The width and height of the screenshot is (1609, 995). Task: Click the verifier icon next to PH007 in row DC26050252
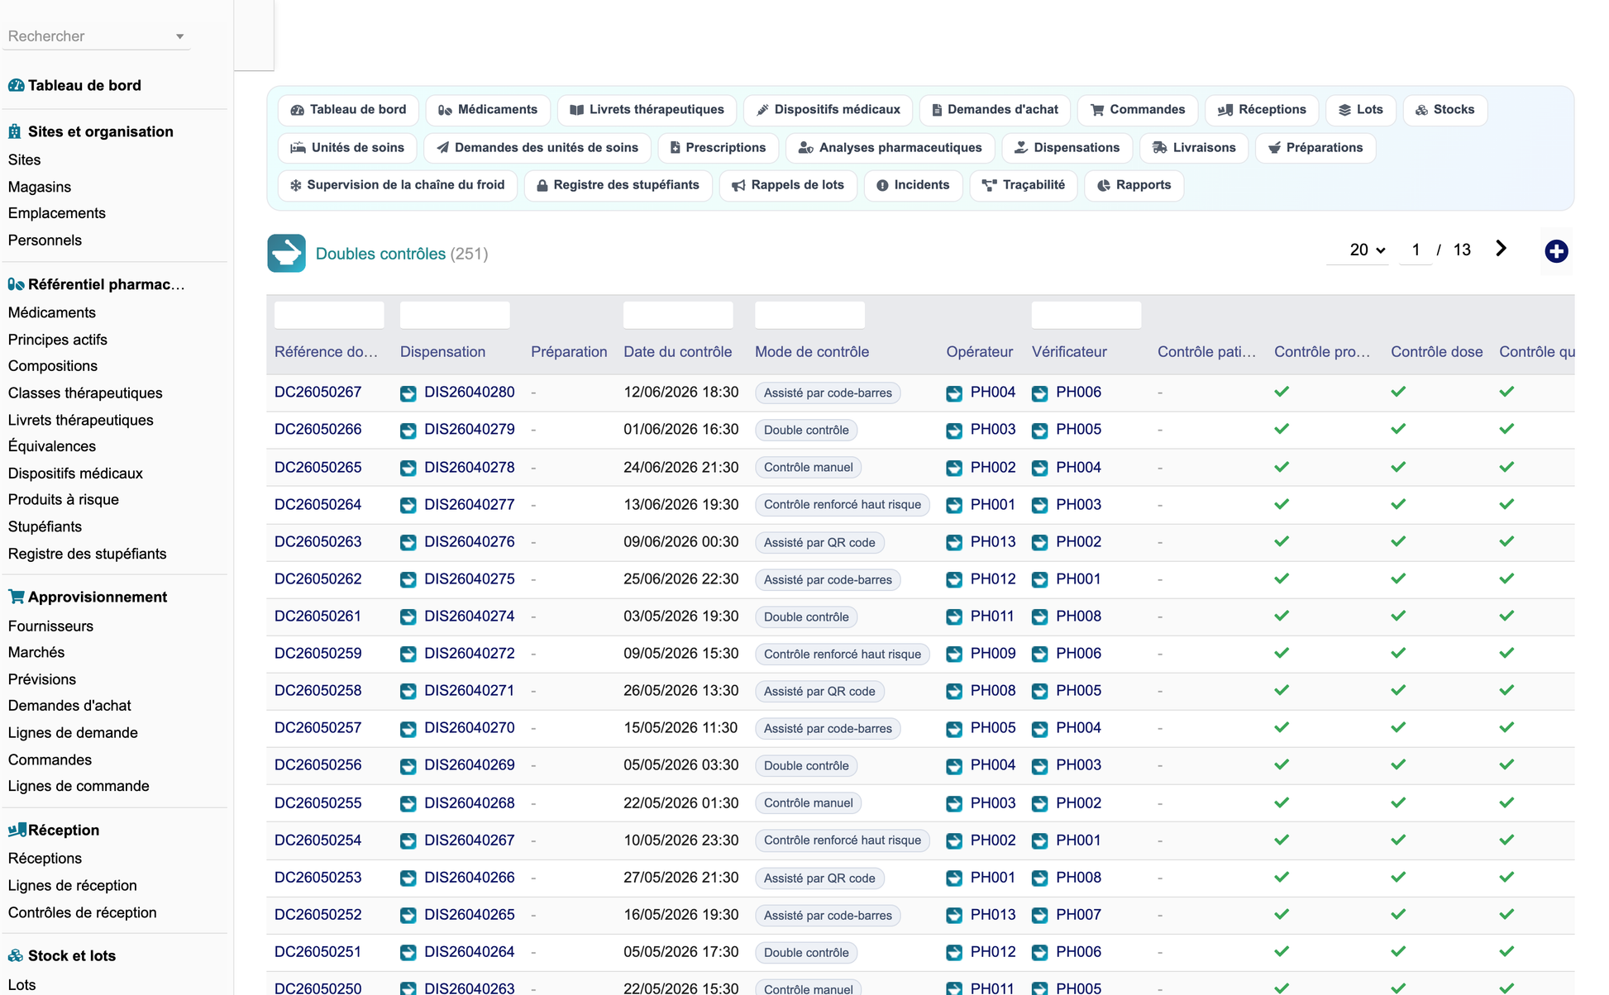tap(1040, 916)
